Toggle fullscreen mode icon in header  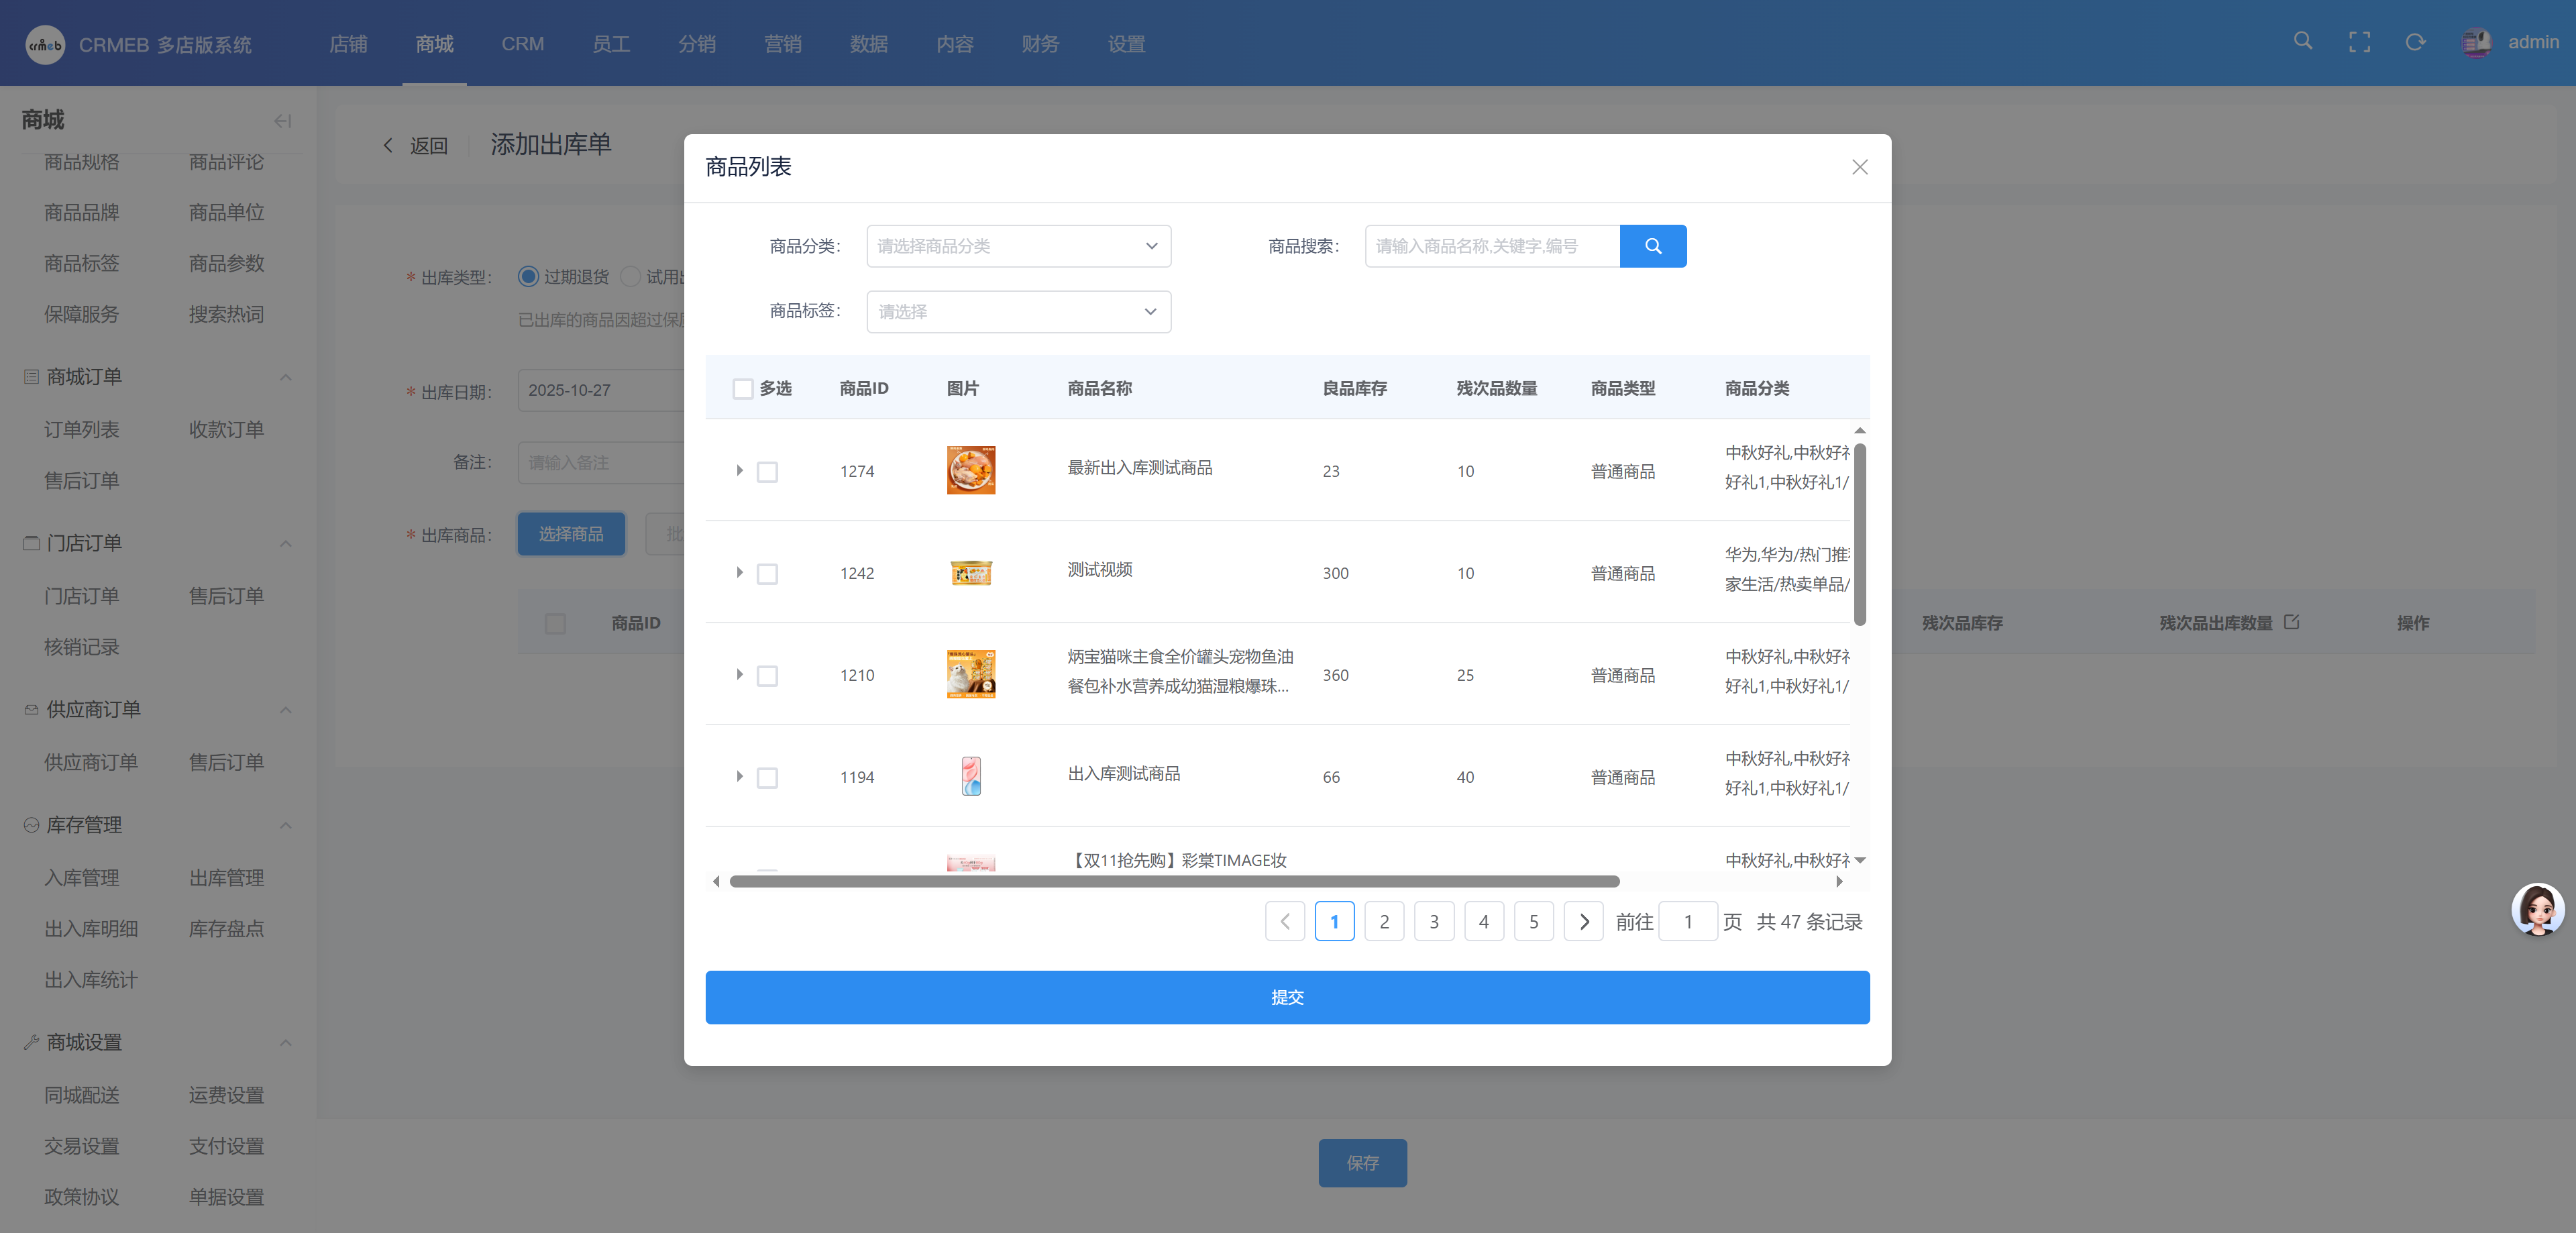coord(2359,42)
